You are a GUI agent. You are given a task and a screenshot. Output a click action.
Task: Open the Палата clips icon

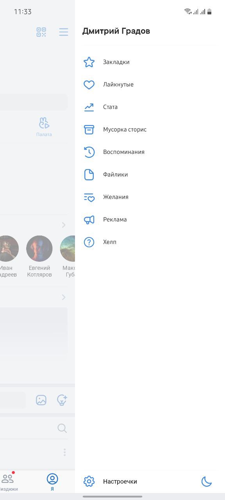(44, 123)
